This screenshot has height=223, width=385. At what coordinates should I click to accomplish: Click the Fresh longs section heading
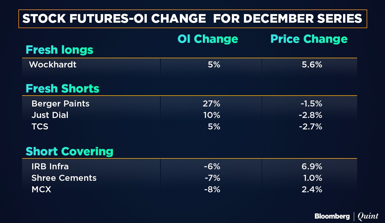(x=59, y=50)
